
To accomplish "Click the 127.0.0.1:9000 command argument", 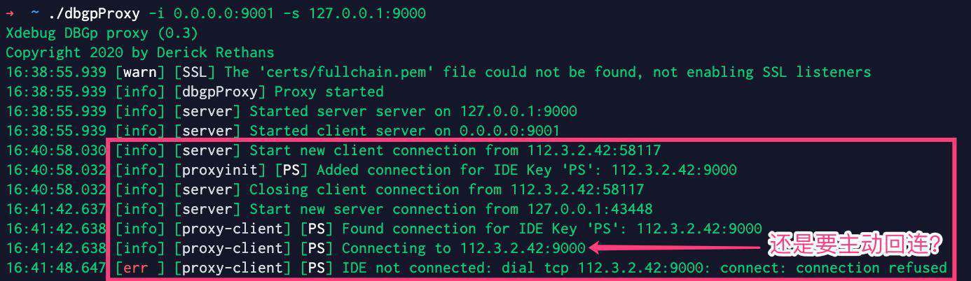I will point(367,13).
